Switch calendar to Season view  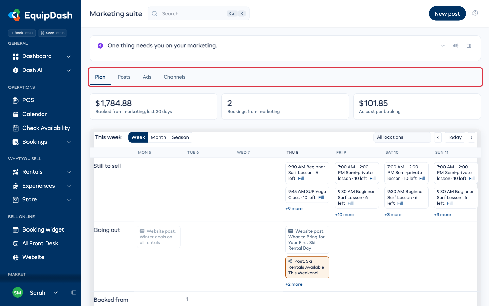coord(180,137)
